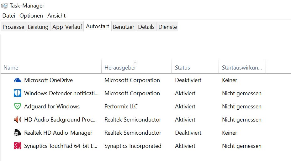The image size is (291, 161).
Task: Open the App-Verlauf tab
Action: 67,27
